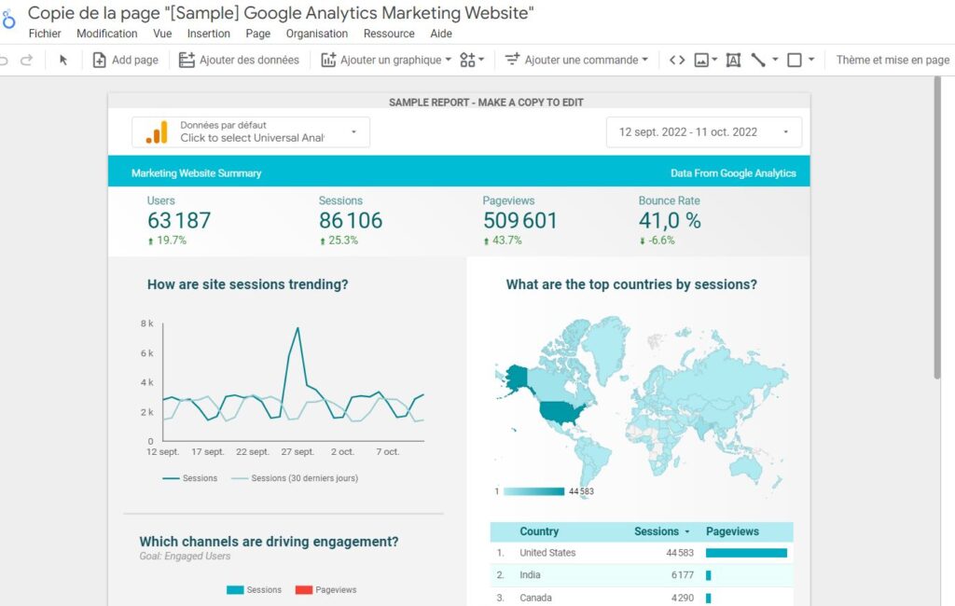Sort table by Sessions column header
This screenshot has width=955, height=606.
[x=657, y=531]
